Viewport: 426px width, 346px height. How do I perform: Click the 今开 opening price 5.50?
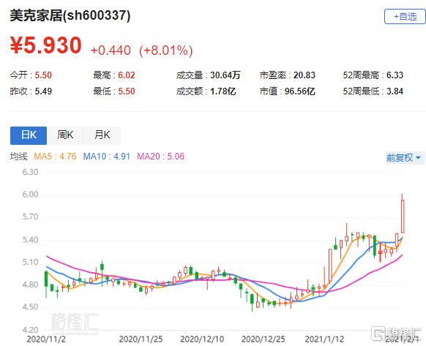tap(43, 75)
